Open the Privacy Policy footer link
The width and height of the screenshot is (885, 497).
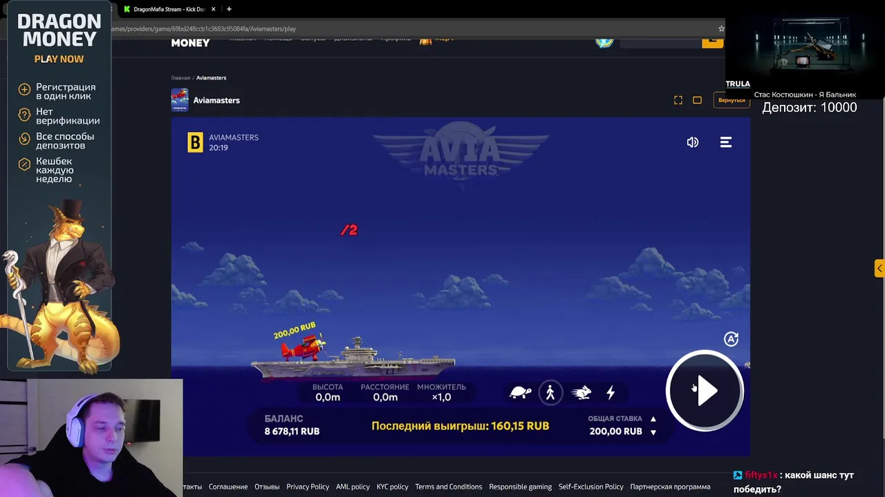click(308, 487)
